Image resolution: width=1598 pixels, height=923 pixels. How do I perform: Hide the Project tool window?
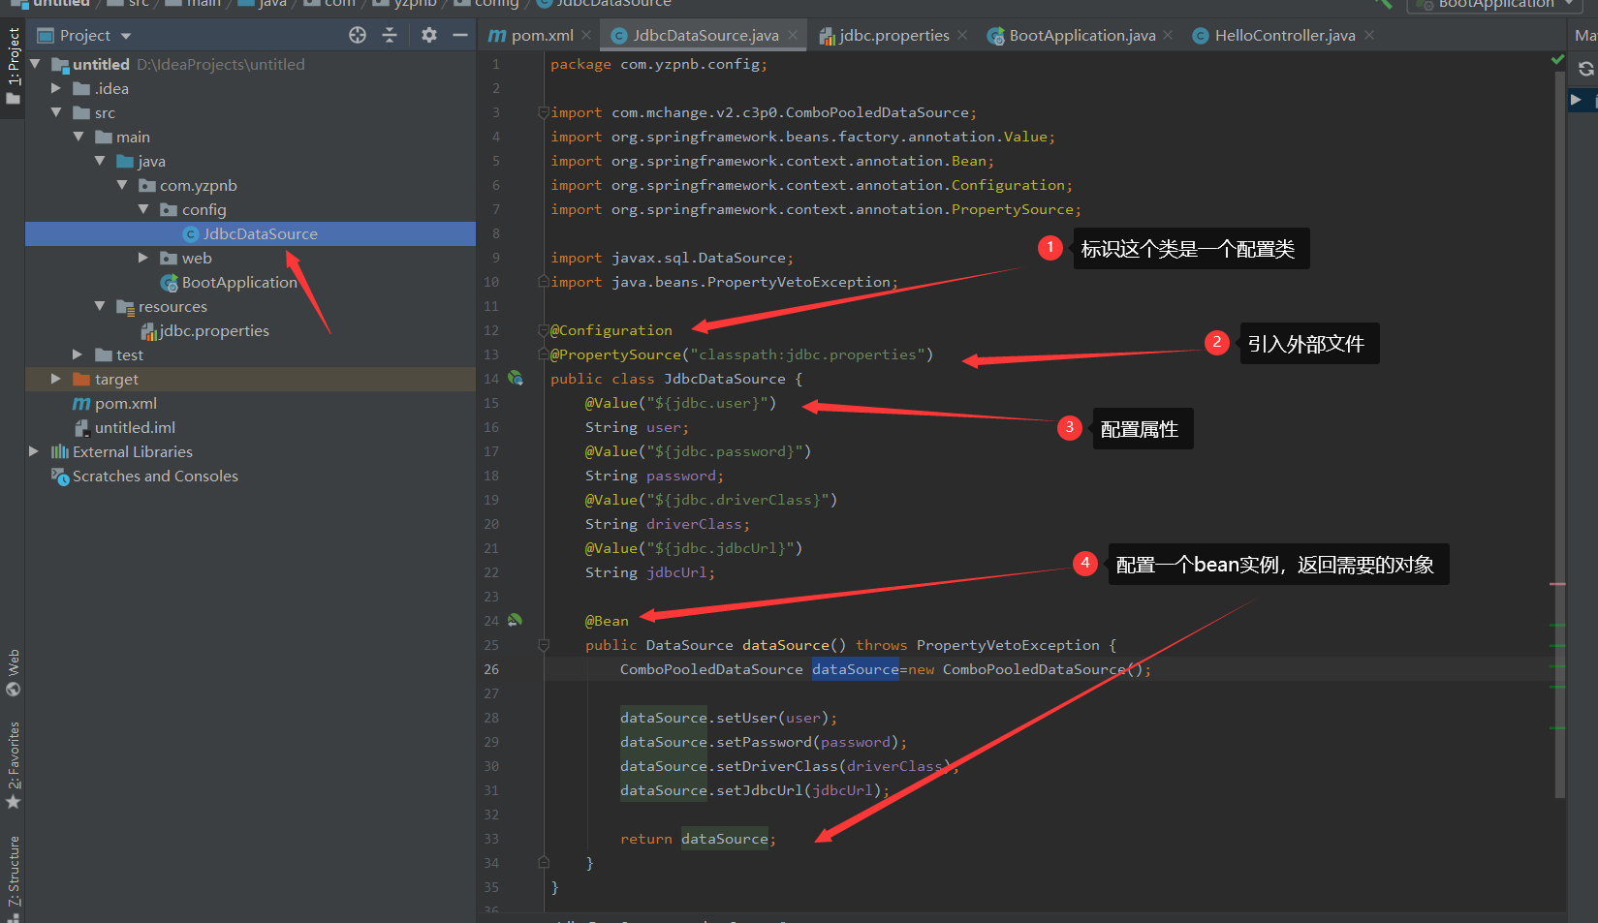point(459,35)
